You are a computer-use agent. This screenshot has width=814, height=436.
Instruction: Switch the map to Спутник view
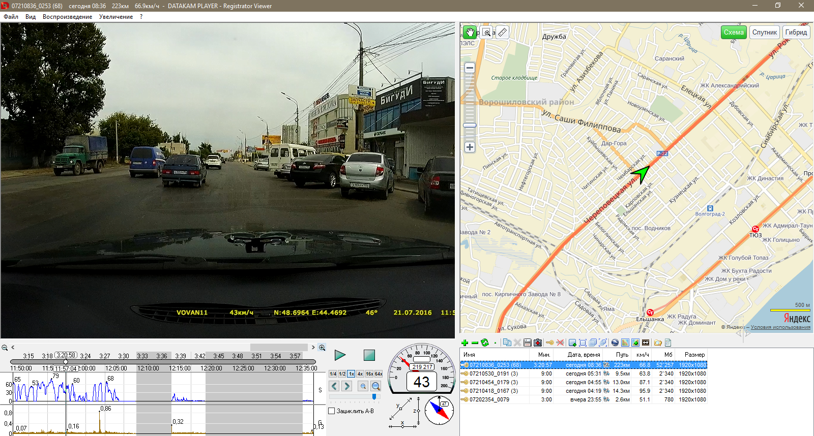point(764,33)
